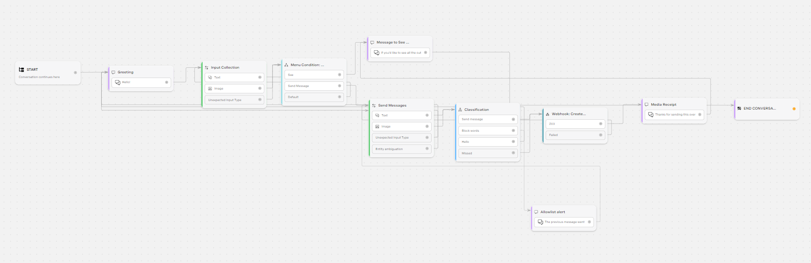Click the START node output connector

pos(76,72)
